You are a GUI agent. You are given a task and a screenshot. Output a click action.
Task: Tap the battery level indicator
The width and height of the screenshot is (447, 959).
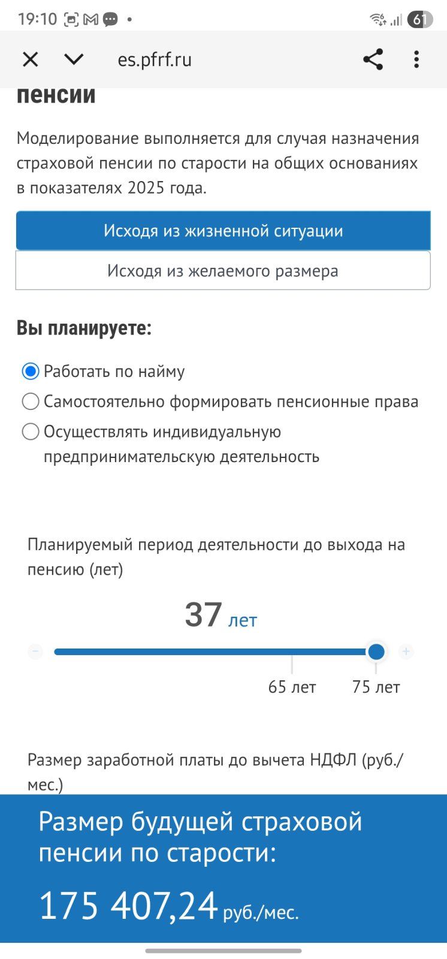click(x=419, y=20)
